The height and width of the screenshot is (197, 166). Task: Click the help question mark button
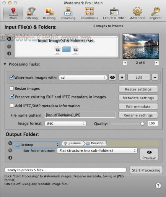tap(158, 186)
